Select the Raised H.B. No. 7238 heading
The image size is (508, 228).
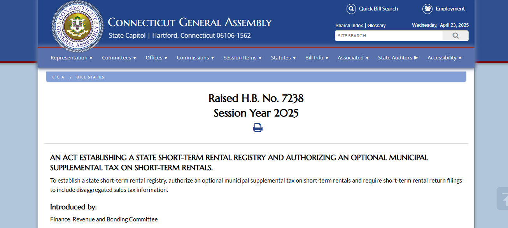pos(256,98)
